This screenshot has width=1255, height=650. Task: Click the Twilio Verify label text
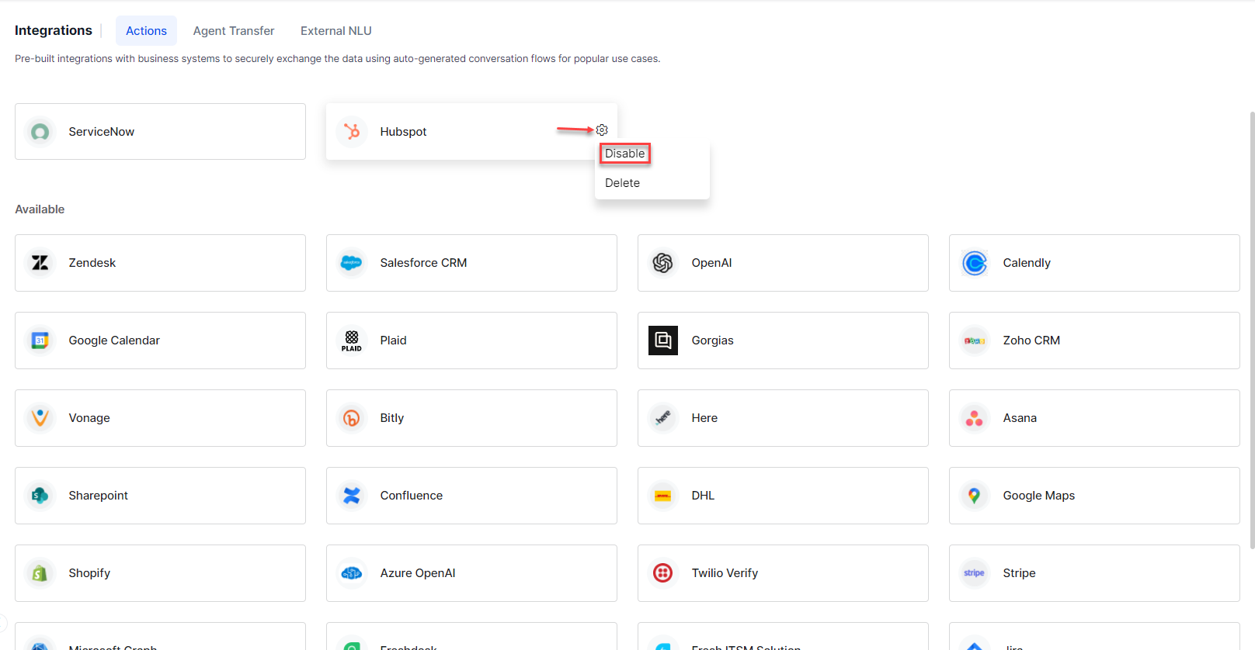725,573
